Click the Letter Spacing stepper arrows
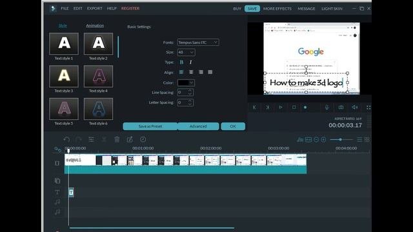Image resolution: width=413 pixels, height=232 pixels. (x=190, y=102)
